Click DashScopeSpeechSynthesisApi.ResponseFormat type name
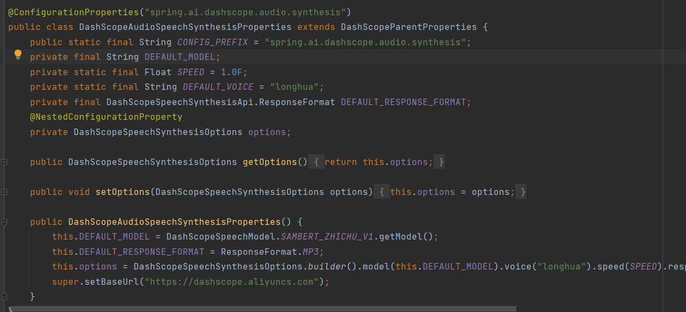The width and height of the screenshot is (686, 312). [221, 102]
